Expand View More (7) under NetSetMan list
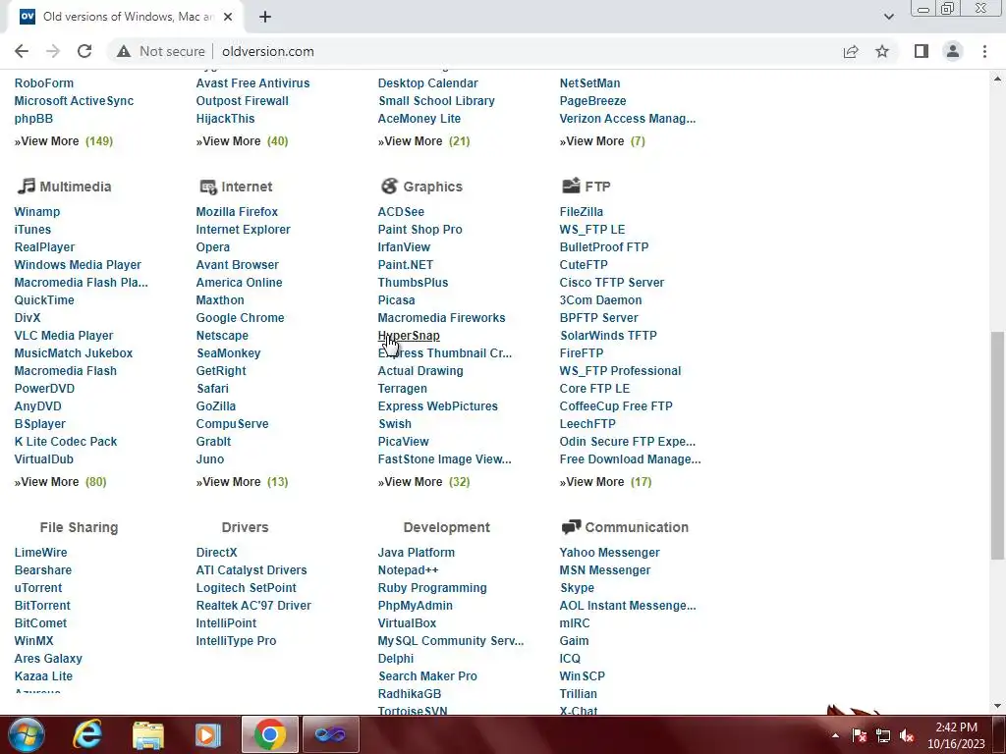 coord(602,141)
